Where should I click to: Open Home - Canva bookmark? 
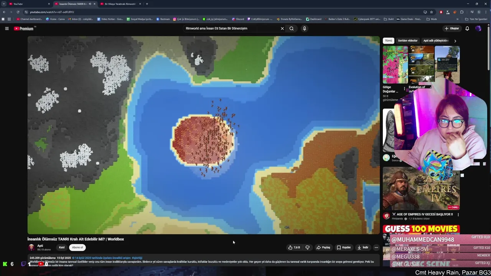[55, 19]
